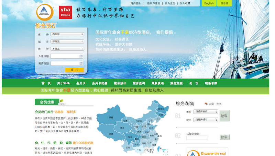This screenshot has height=156, width=275.
Task: Click the green 会员优惠 heading tab
Action: pyautogui.click(x=47, y=102)
